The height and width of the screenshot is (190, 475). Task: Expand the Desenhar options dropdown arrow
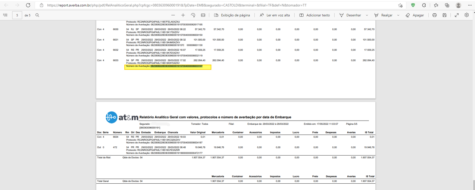point(367,15)
